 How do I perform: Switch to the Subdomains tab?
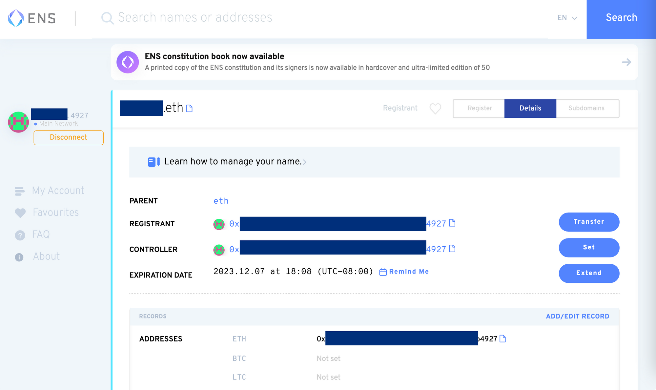pyautogui.click(x=586, y=108)
